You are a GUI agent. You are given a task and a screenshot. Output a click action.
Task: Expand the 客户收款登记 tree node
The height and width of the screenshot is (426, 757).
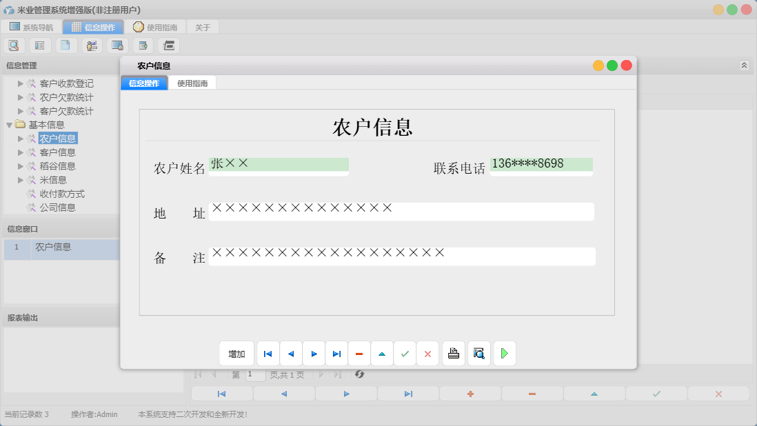19,83
